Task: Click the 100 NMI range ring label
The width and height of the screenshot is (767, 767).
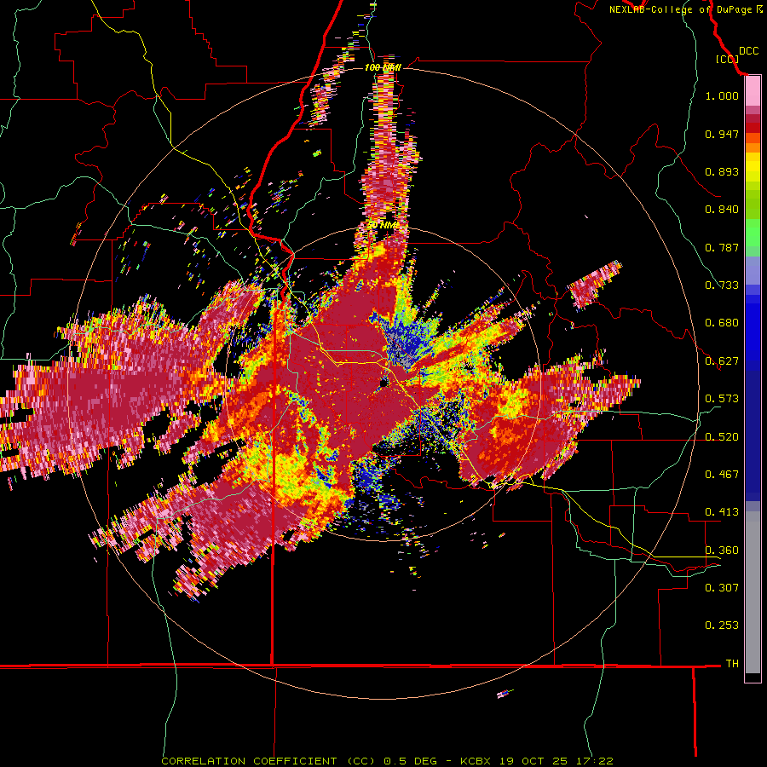Action: pyautogui.click(x=383, y=67)
